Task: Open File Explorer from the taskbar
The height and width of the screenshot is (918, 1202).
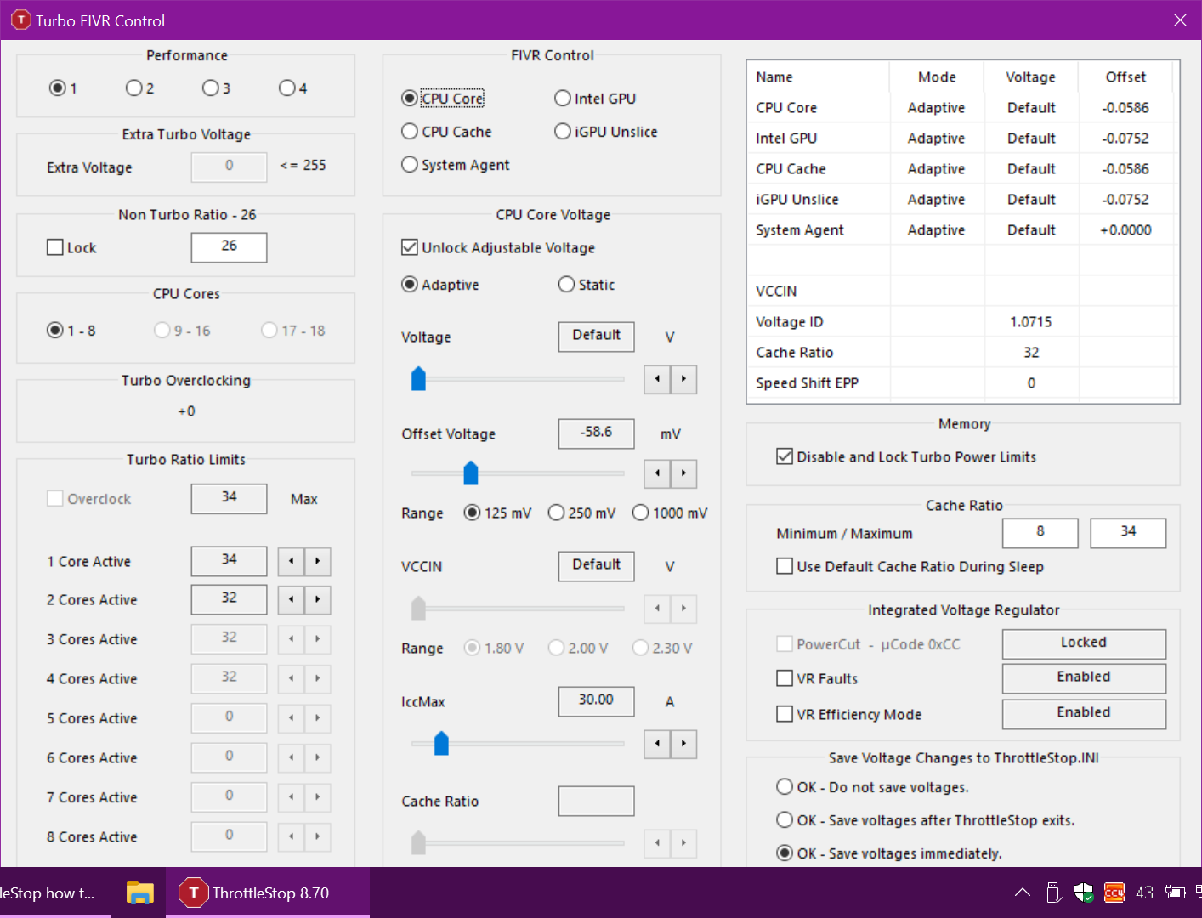Action: [x=139, y=892]
